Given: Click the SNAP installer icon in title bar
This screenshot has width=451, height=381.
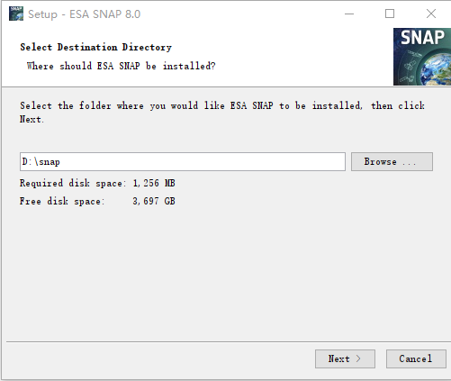Looking at the screenshot, I should coord(16,14).
